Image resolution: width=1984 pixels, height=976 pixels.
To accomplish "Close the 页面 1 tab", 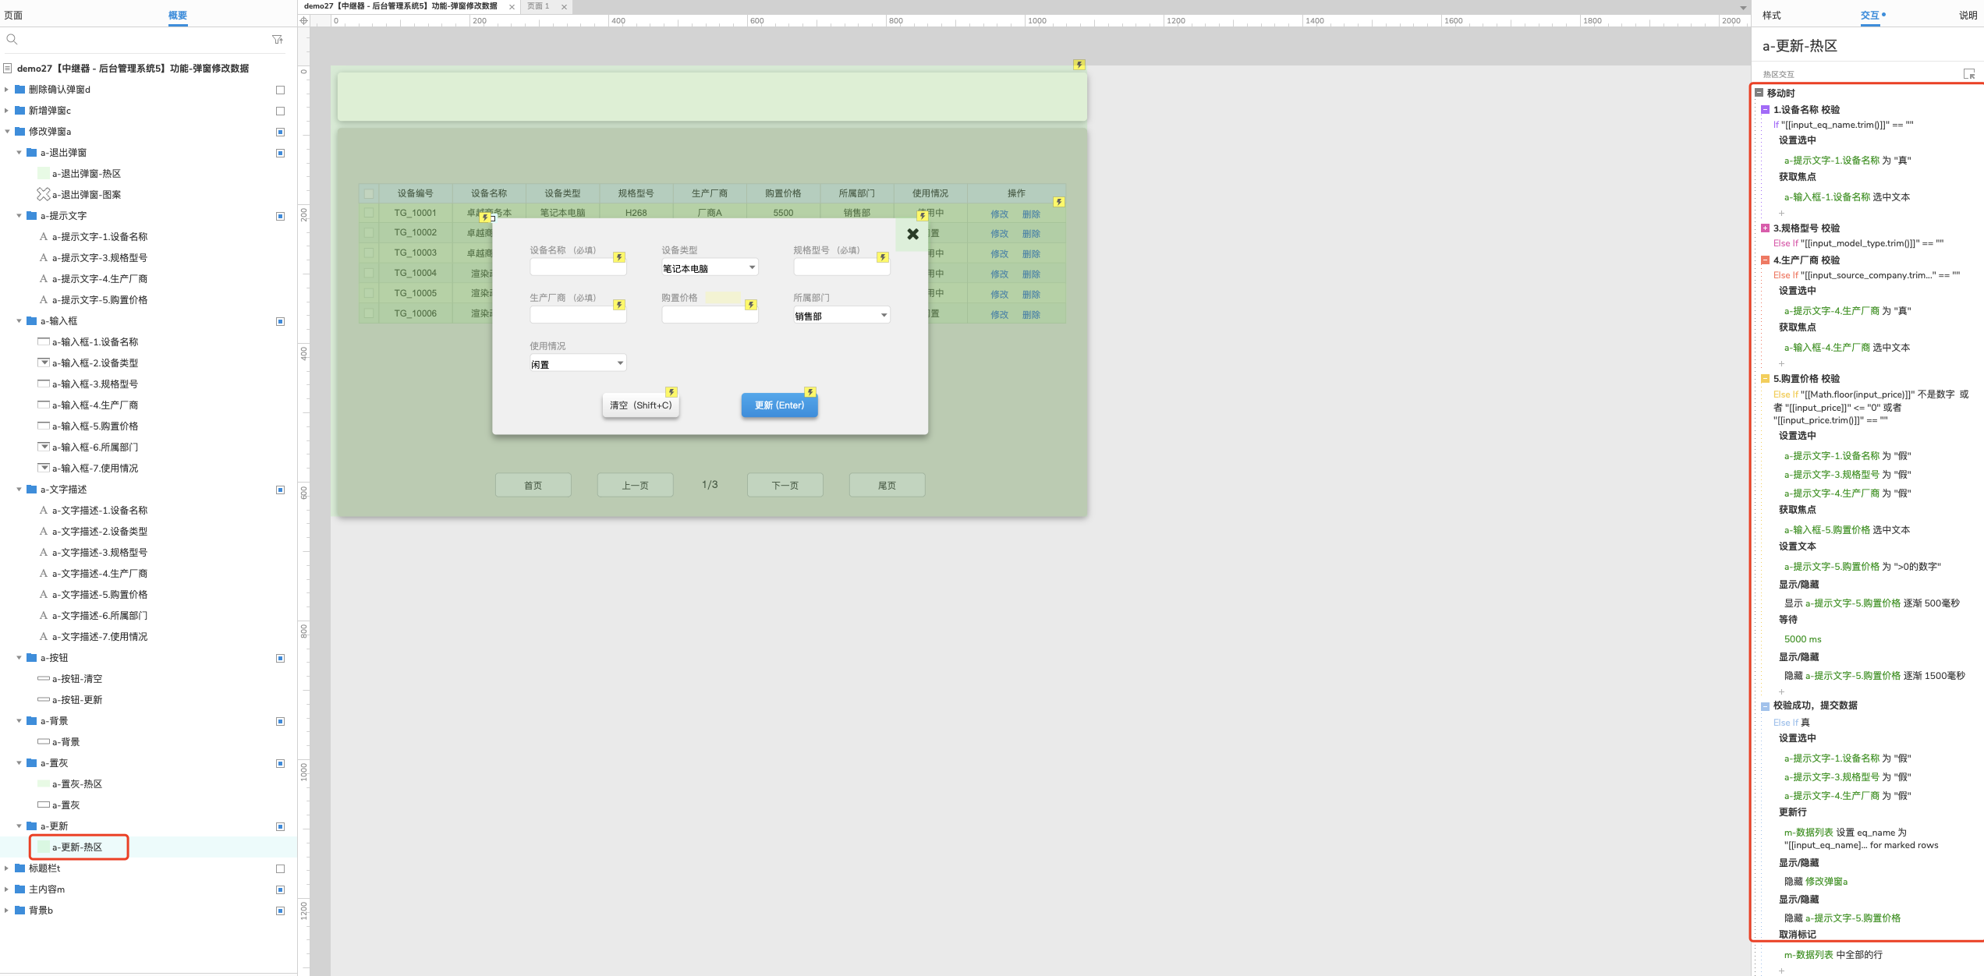I will 564,7.
